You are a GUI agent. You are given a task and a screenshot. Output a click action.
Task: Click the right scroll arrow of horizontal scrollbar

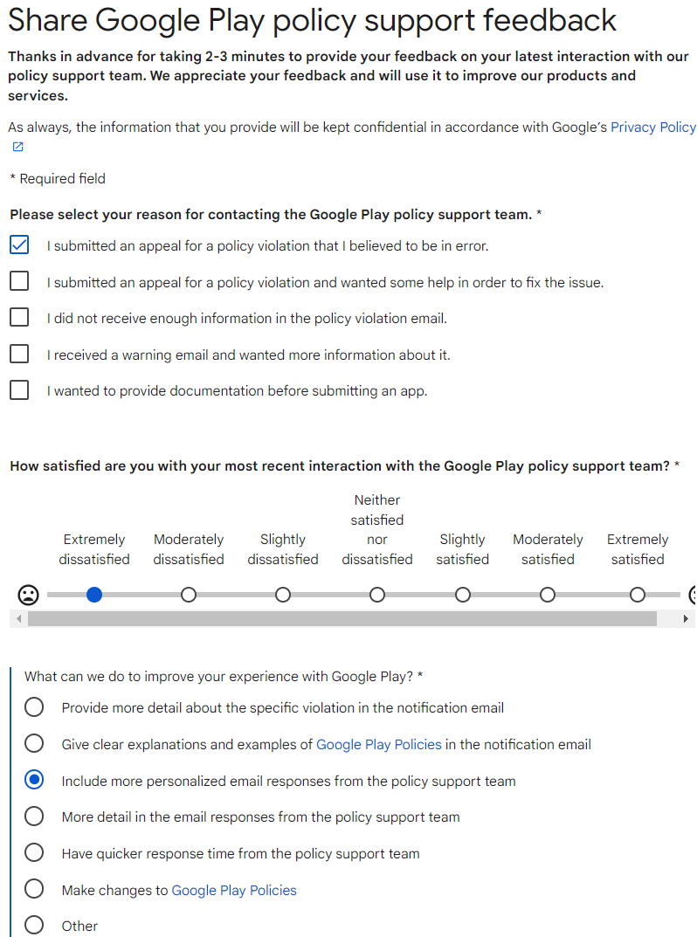(686, 618)
